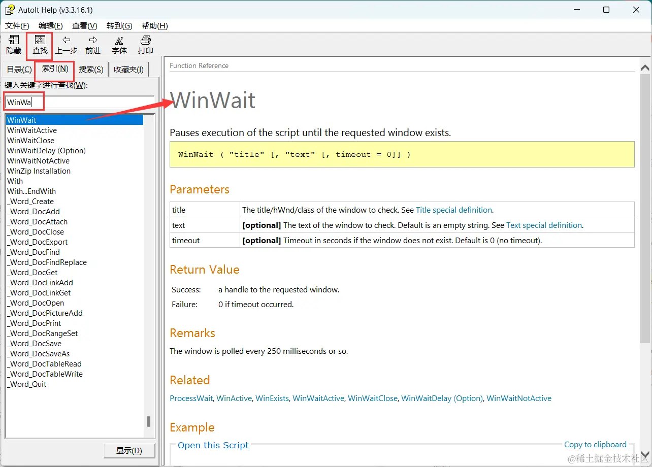Viewport: 652px width, 467px height.
Task: Open the 查看(V) menu
Action: (x=85, y=26)
